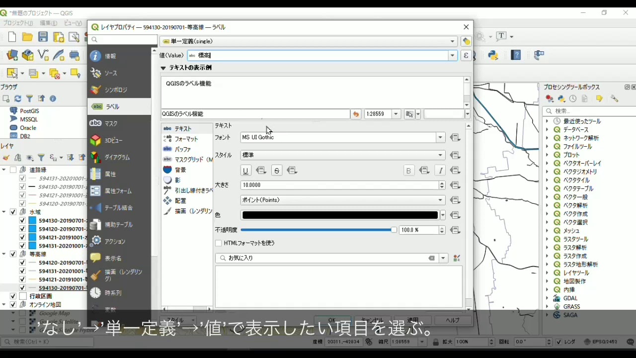Screen dimensions: 636x358
Task: Click the 不透明度 opacity slider
Action: pos(318,230)
